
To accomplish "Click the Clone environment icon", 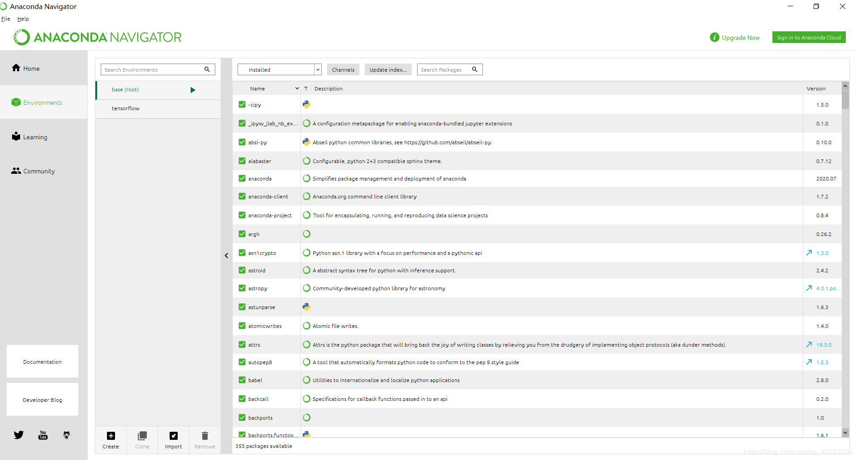I will click(x=142, y=436).
